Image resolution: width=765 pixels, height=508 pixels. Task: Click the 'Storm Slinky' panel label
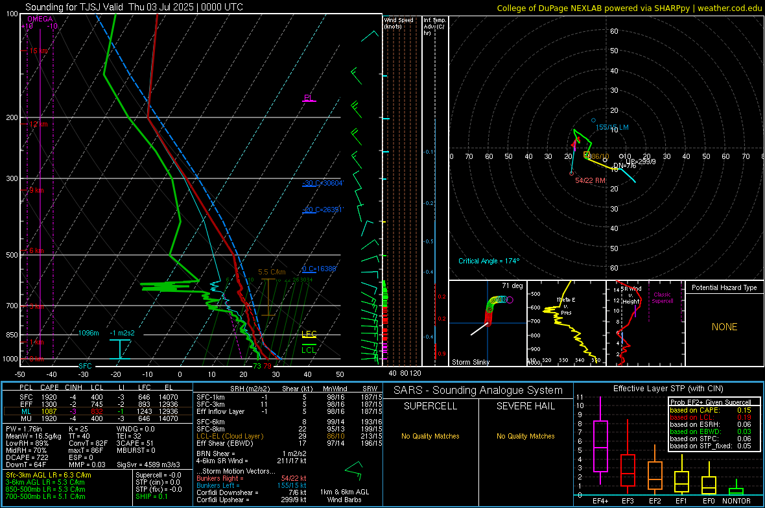(x=470, y=362)
